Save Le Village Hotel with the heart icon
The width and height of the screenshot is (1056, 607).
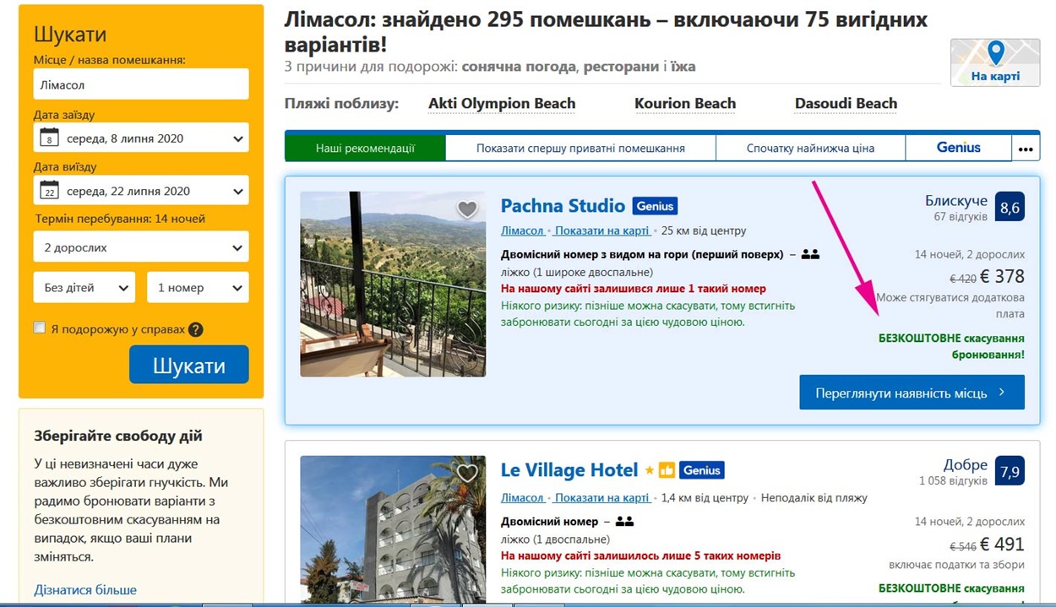467,474
